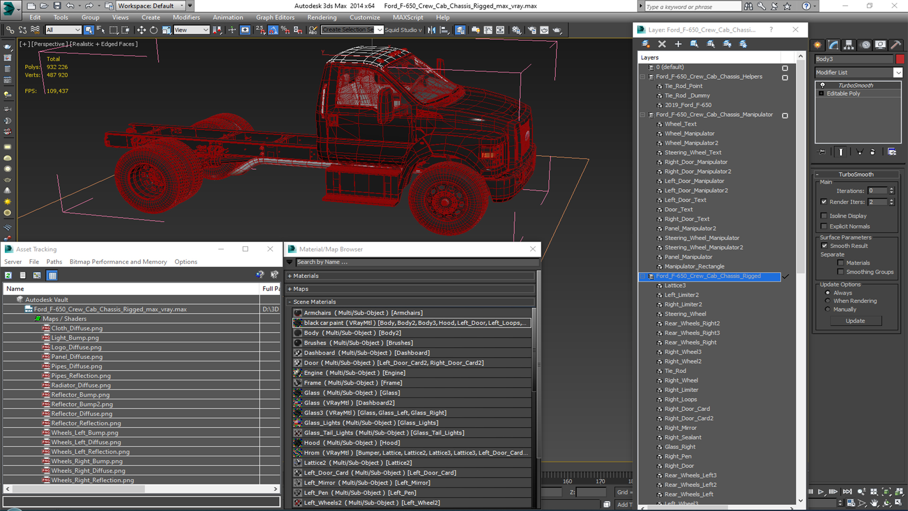Open the Utilities hammer tab
The image size is (908, 511).
coord(895,45)
